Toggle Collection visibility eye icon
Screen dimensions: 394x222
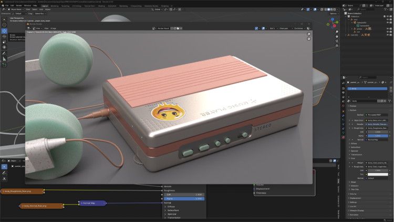(x=388, y=16)
